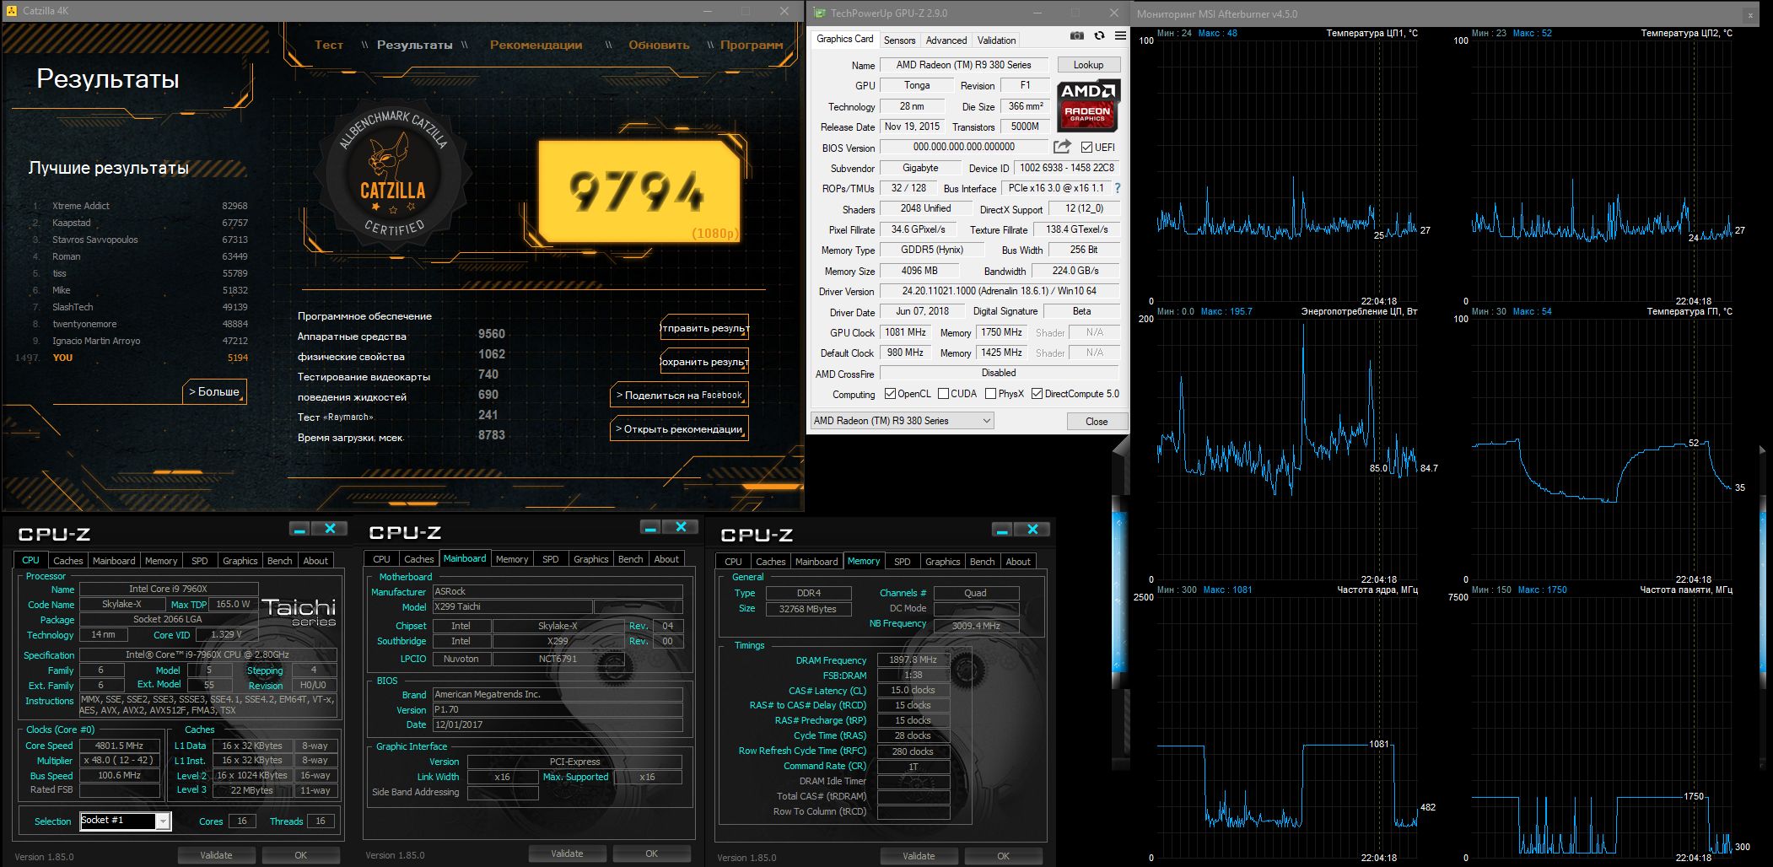Select Xtreme Addict leaderboard row
Viewport: 1773px width, 867px height.
click(x=139, y=206)
